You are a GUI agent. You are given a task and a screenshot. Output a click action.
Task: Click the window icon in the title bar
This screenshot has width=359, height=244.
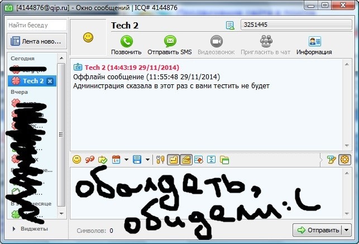tap(9, 8)
